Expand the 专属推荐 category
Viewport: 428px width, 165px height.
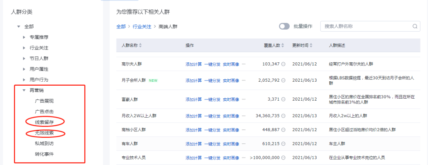click(x=24, y=37)
